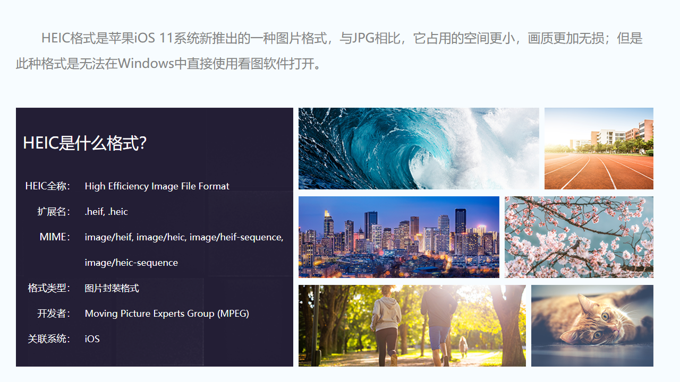Click the image/heic-sequence text line
680x382 pixels.
click(131, 263)
